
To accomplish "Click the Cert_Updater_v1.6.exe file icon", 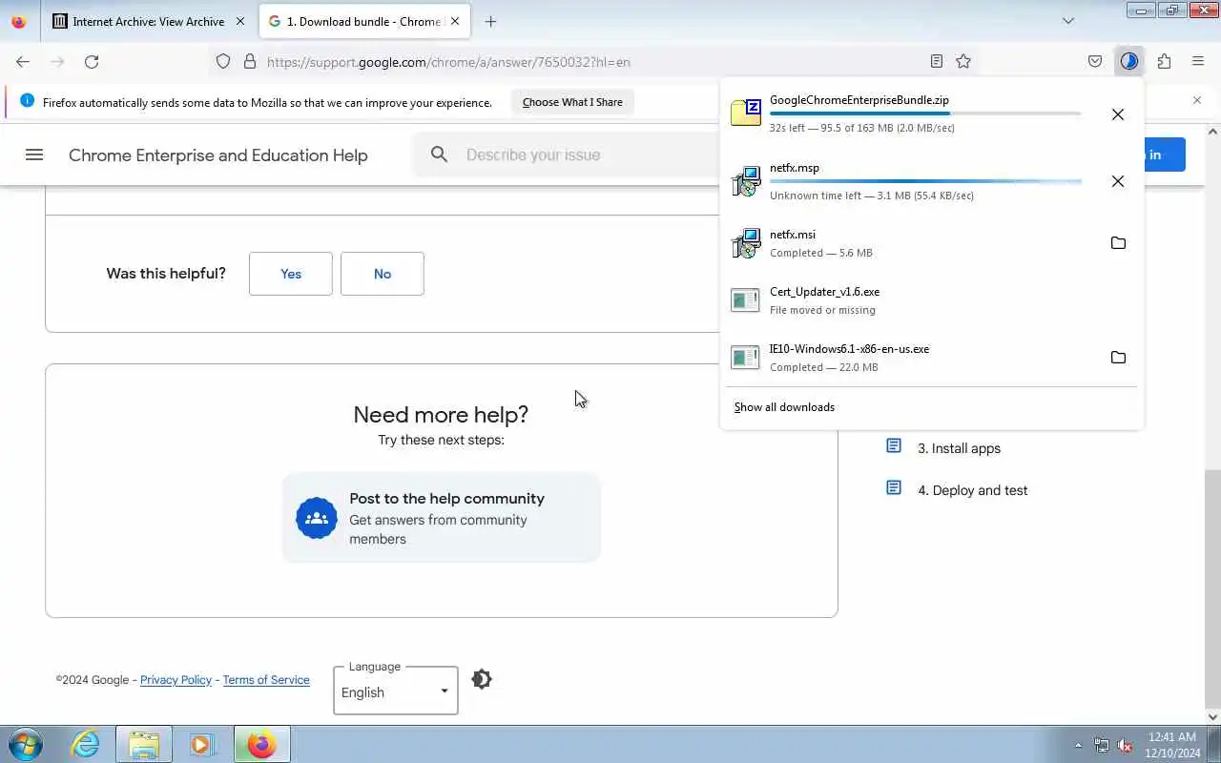I will coord(745,300).
